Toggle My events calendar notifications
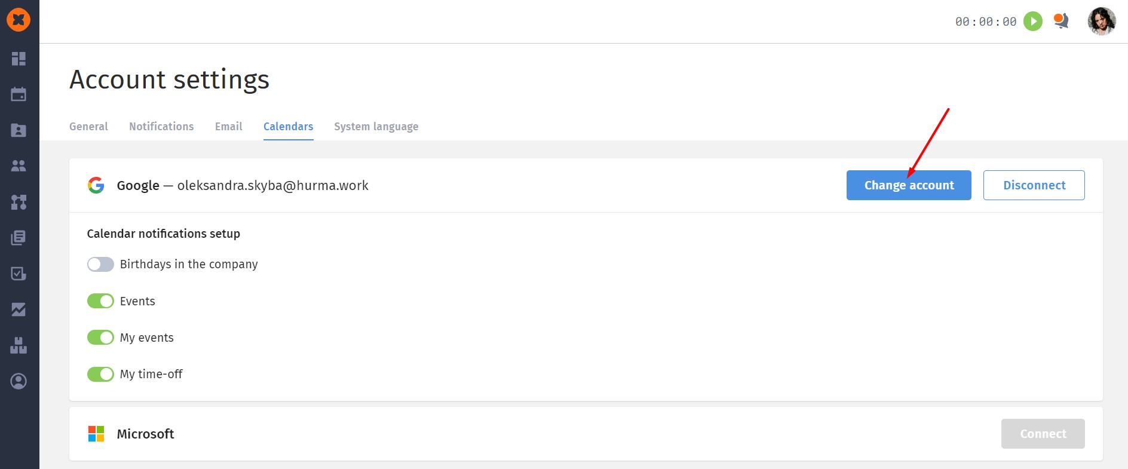Screen dimensions: 1128x469 pos(100,338)
